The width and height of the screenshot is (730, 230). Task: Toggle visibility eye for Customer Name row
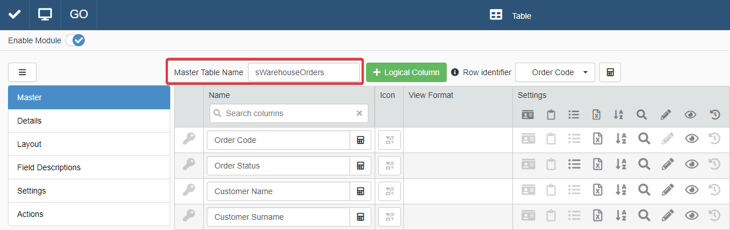[x=691, y=191]
